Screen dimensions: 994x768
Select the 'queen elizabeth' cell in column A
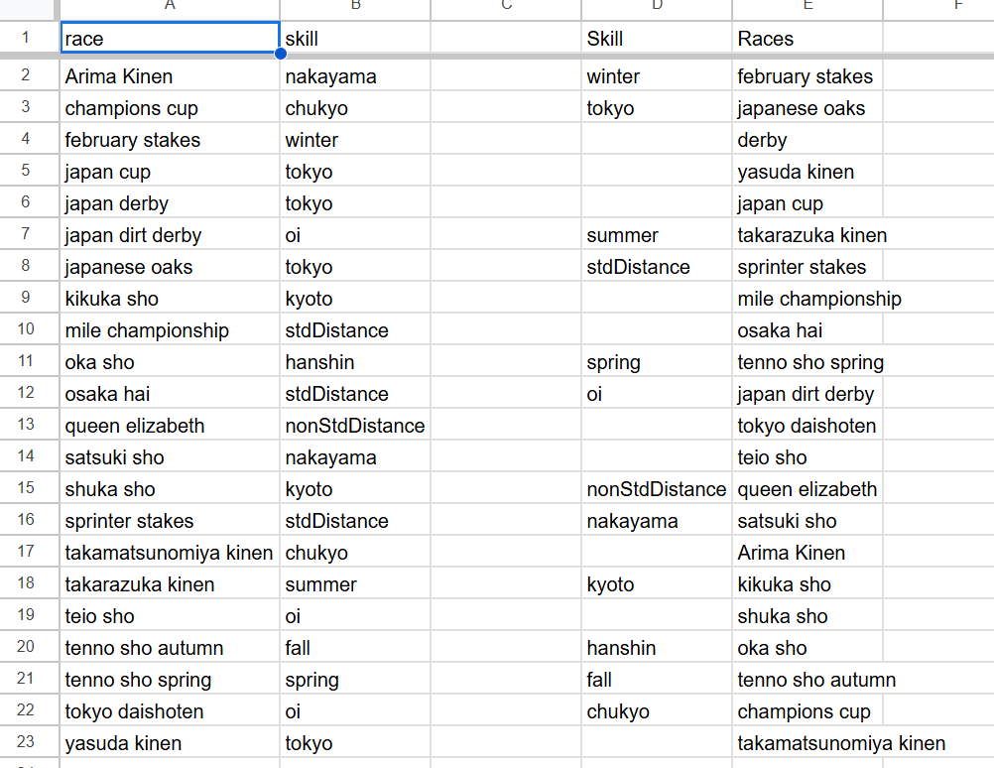(x=170, y=425)
